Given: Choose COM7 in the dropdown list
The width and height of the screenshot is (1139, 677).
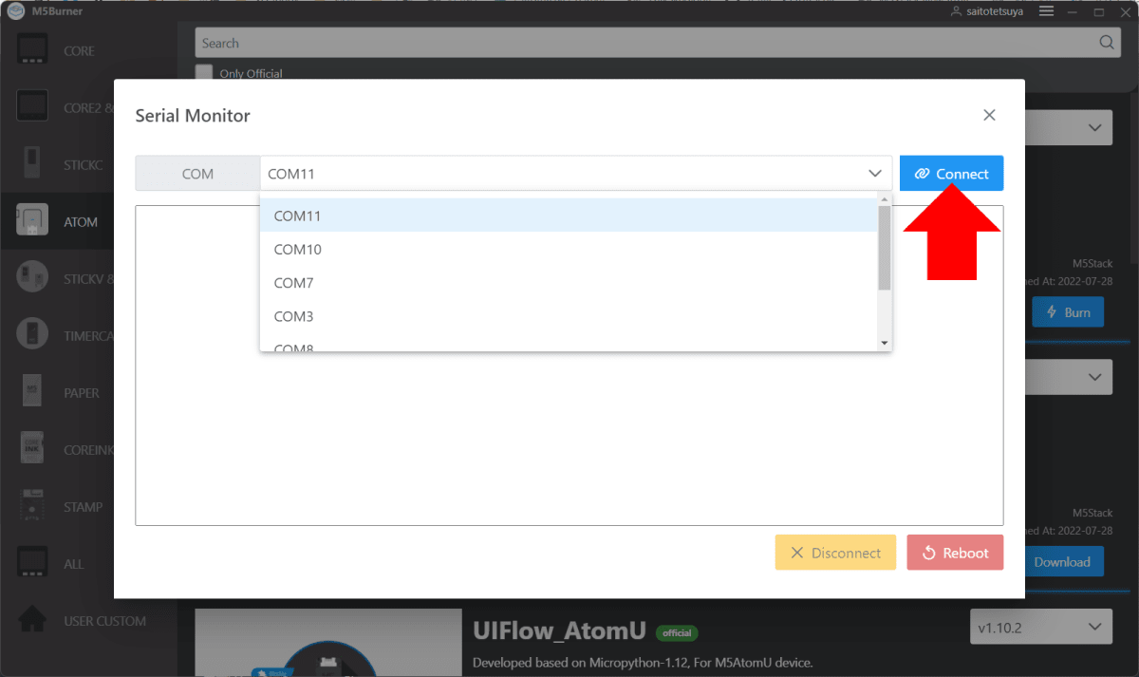Looking at the screenshot, I should coord(569,283).
